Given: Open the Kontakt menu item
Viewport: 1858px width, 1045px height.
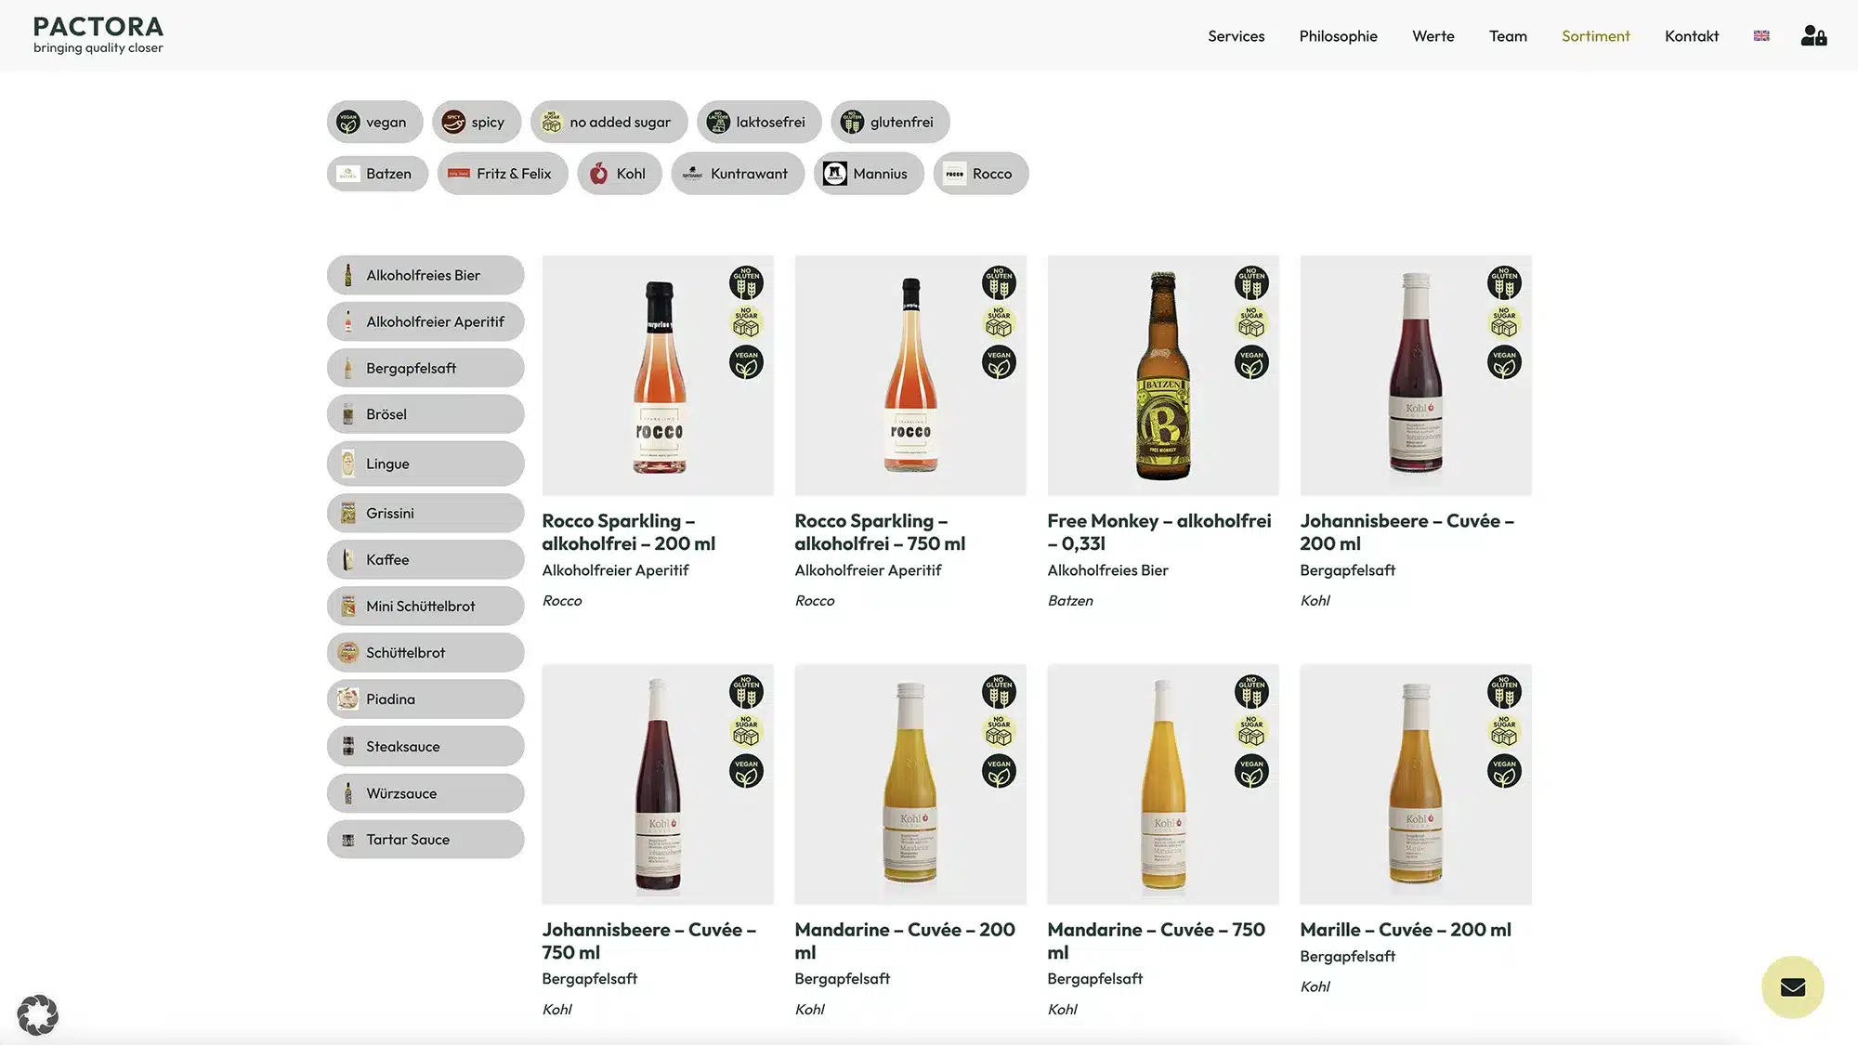Looking at the screenshot, I should click(x=1691, y=35).
